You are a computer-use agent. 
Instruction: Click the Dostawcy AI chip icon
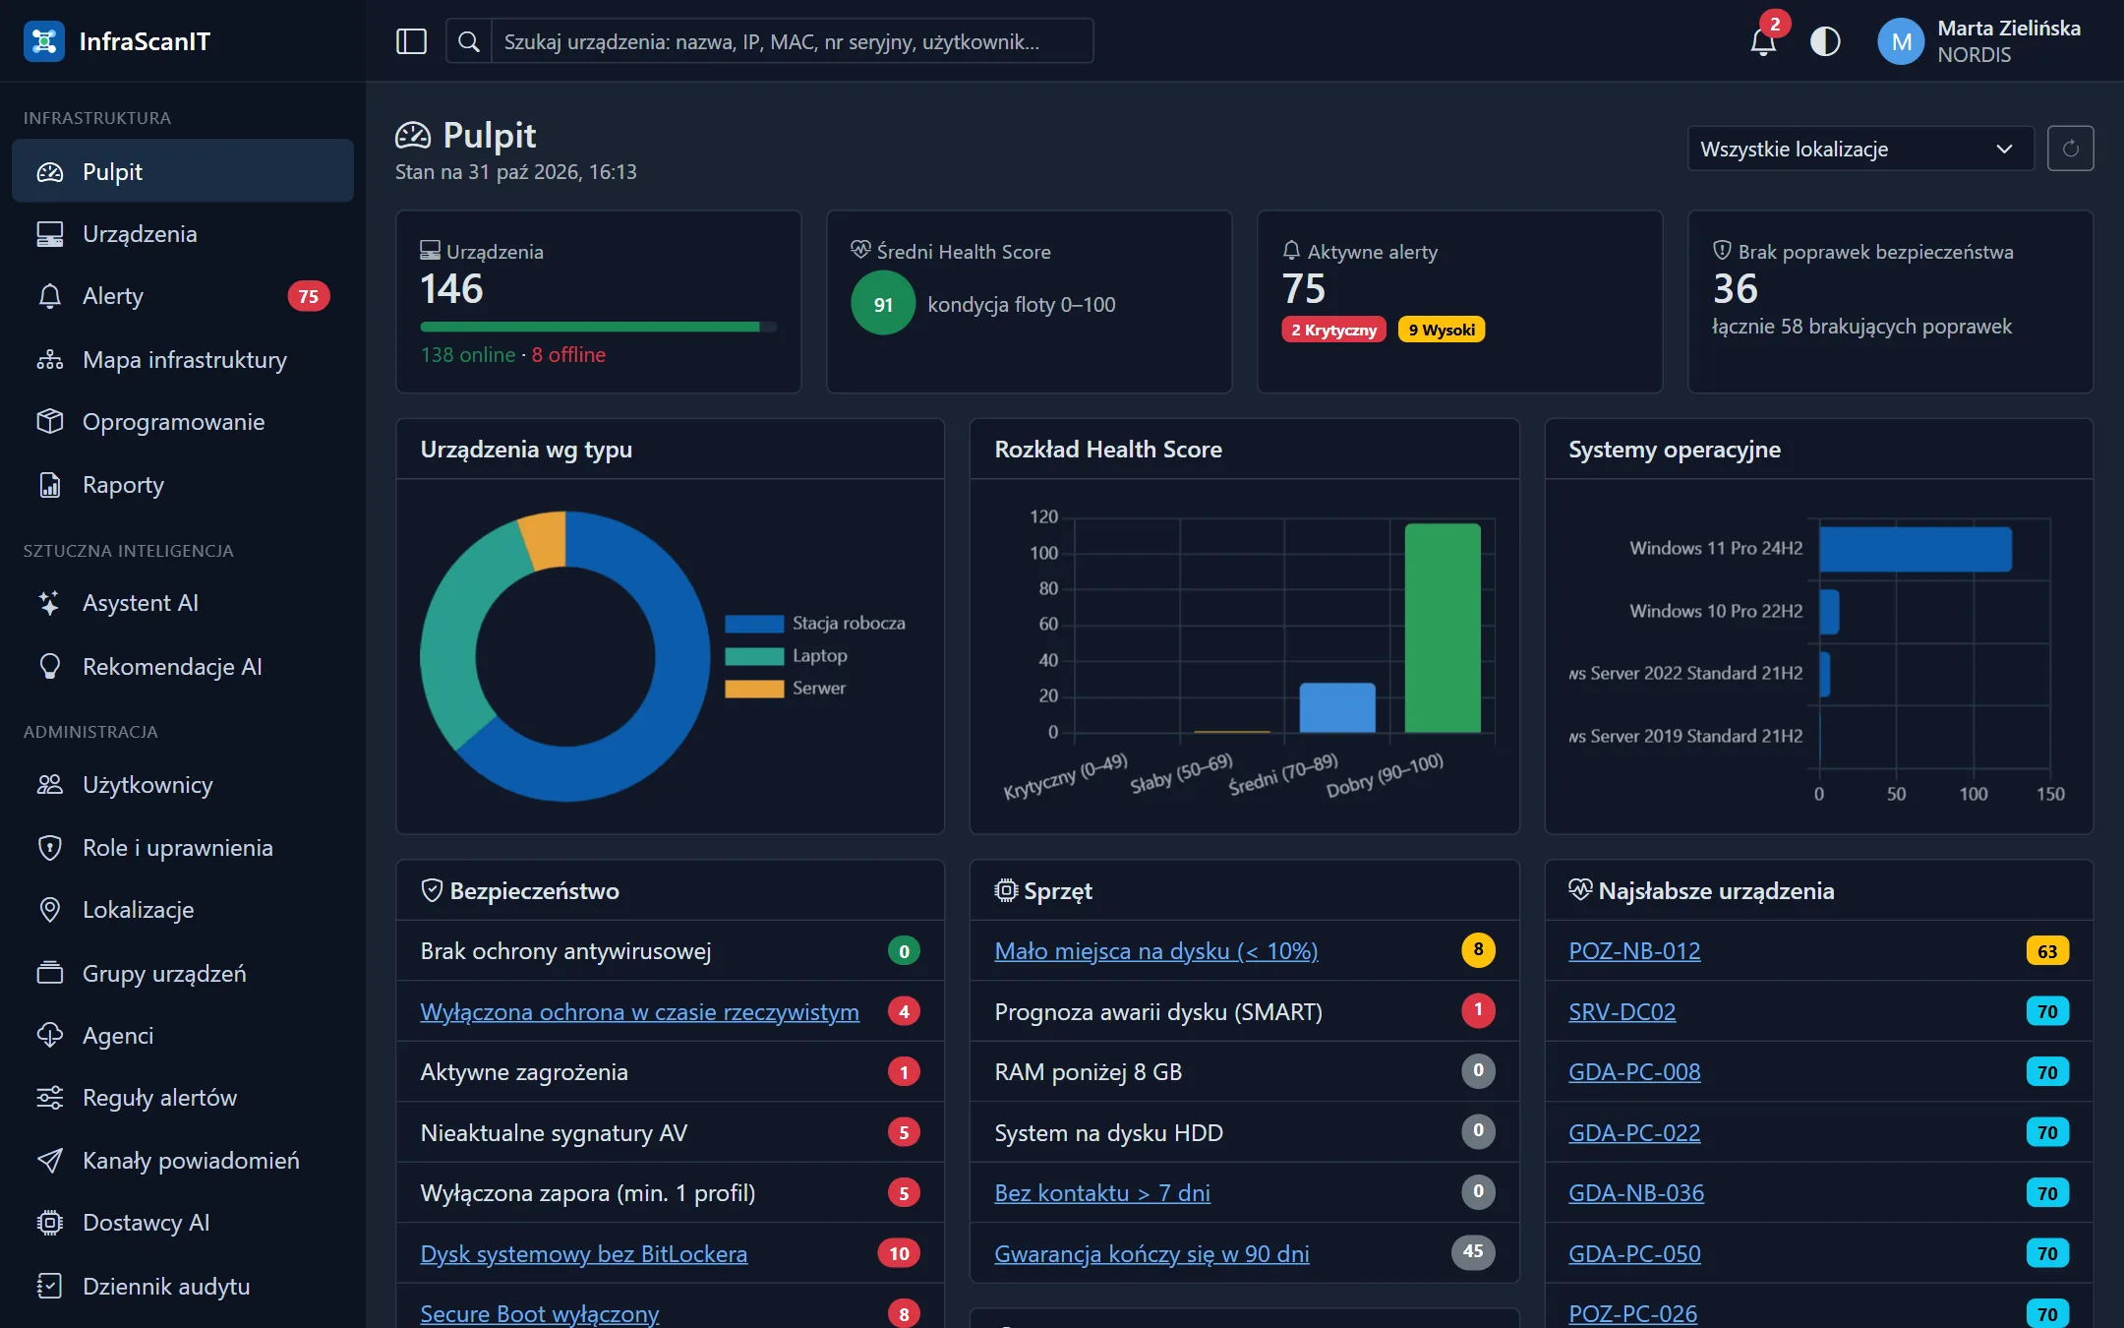[50, 1223]
